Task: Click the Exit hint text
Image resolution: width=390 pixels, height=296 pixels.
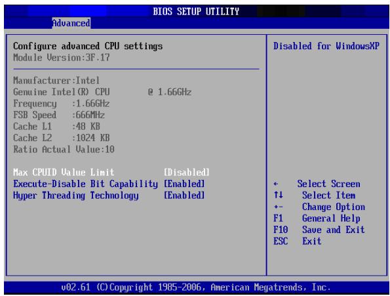Action: pos(311,242)
